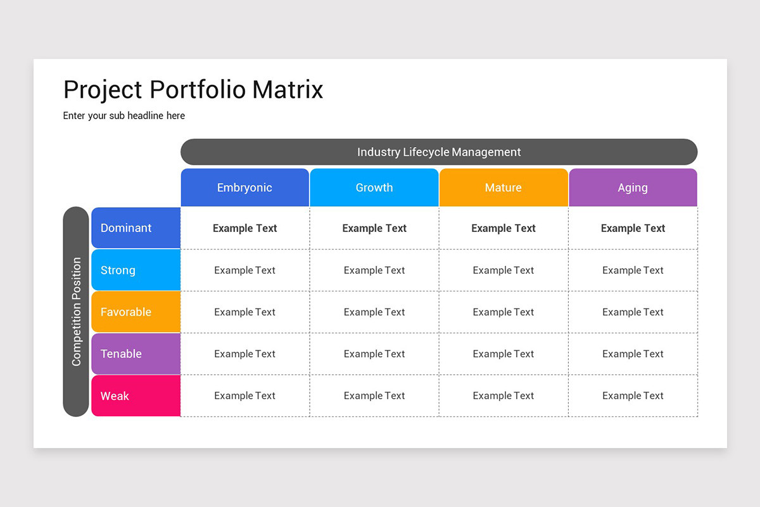760x507 pixels.
Task: Select the Embryonic column header
Action: pyautogui.click(x=245, y=188)
